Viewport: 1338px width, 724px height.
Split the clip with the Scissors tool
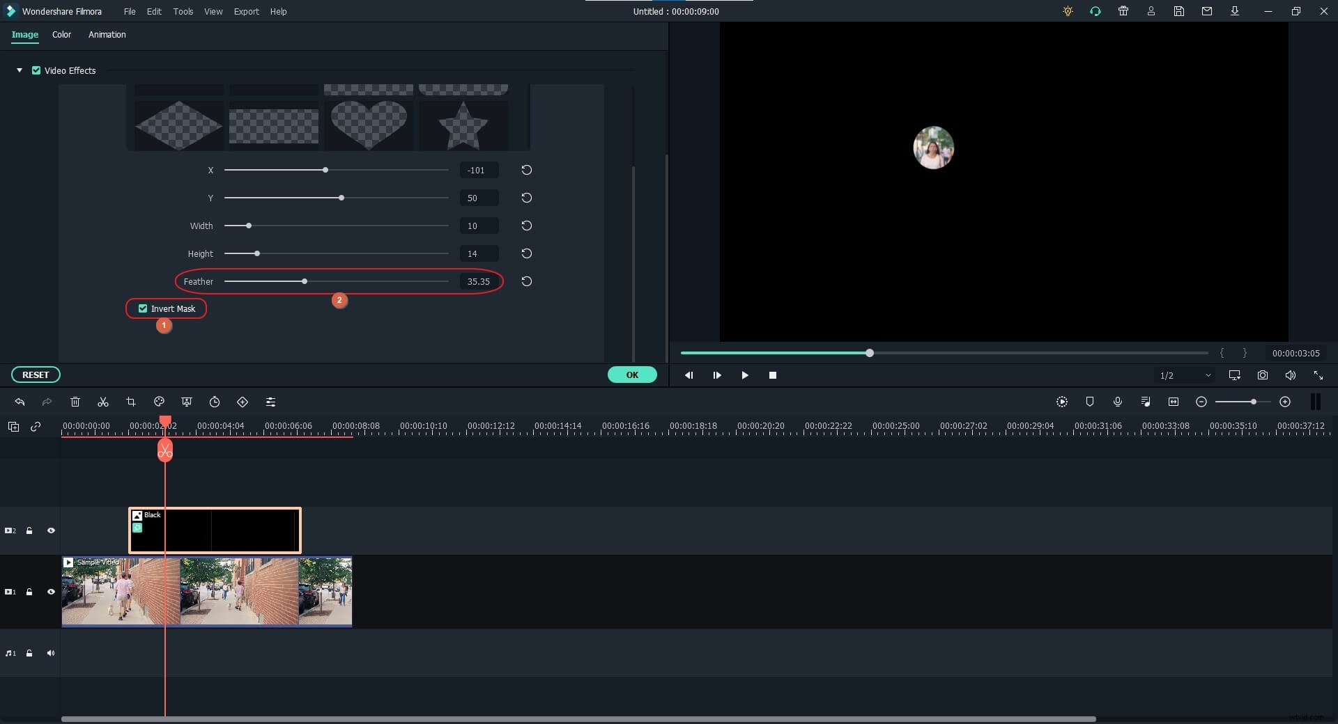point(103,402)
